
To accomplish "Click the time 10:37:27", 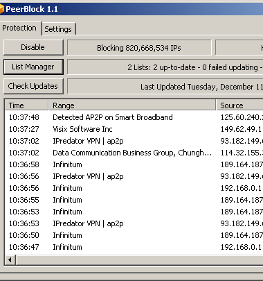I will 24,129.
